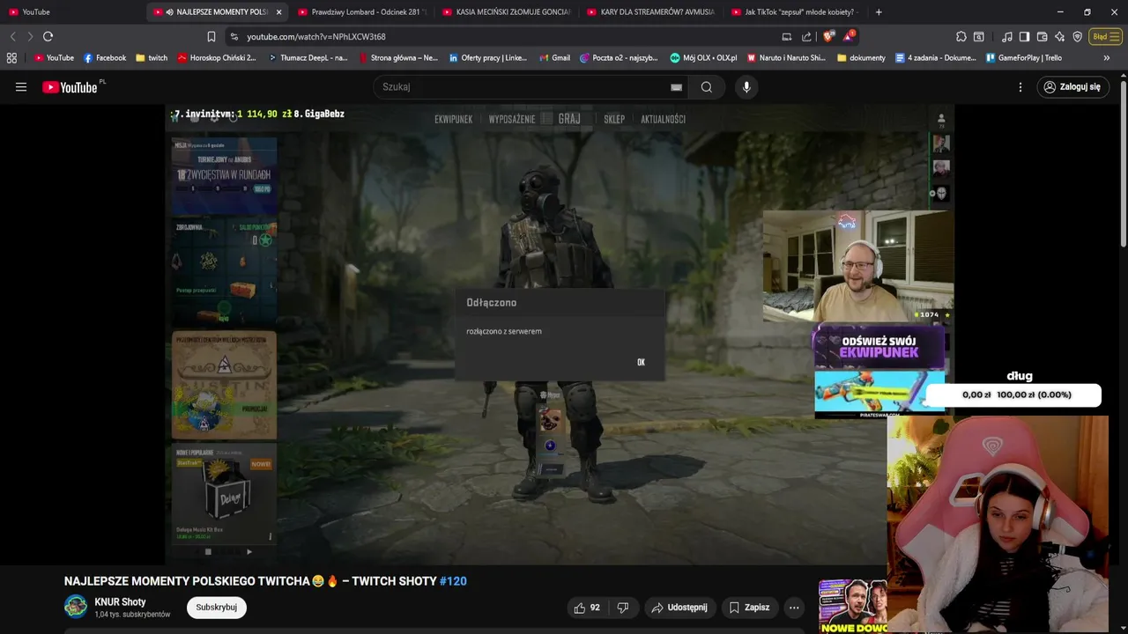Viewport: 1128px width, 634px height.
Task: Click the share icon in the address bar
Action: [x=806, y=36]
